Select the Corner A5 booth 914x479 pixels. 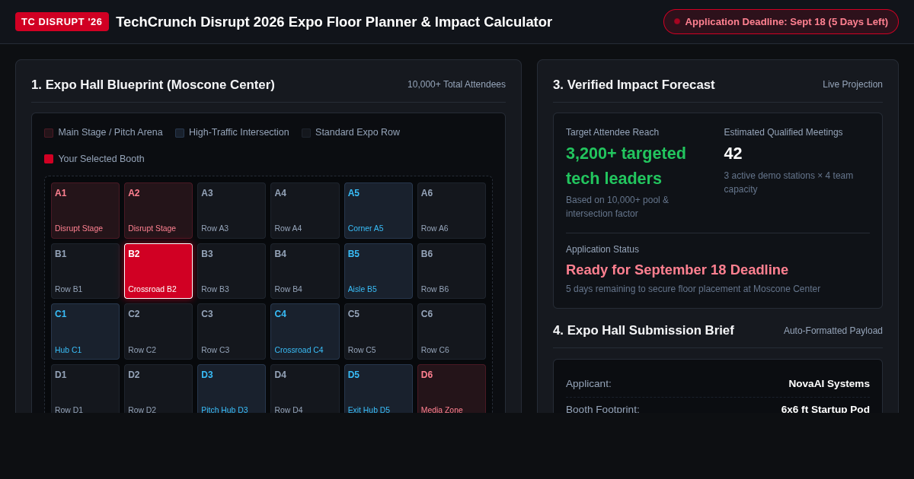click(x=379, y=211)
